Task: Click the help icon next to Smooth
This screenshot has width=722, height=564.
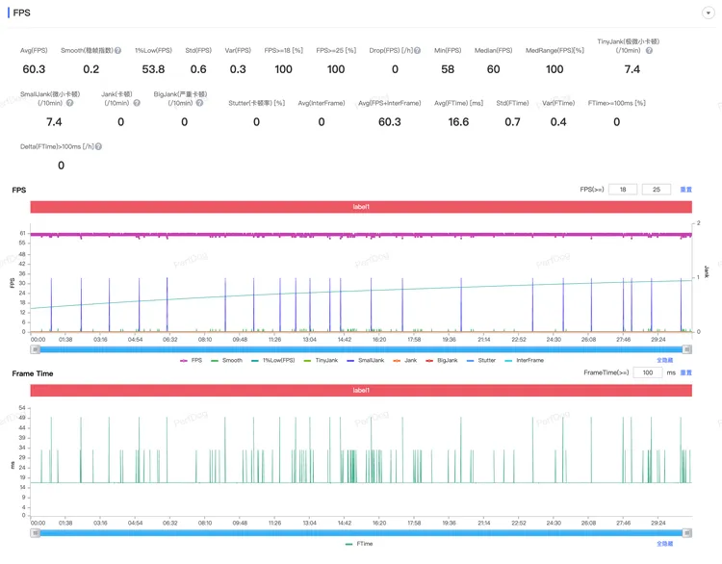Action: click(118, 50)
